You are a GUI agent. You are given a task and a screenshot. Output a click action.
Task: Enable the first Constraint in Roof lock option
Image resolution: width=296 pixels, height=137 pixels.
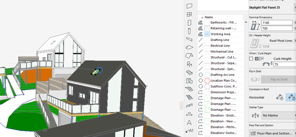[280, 97]
